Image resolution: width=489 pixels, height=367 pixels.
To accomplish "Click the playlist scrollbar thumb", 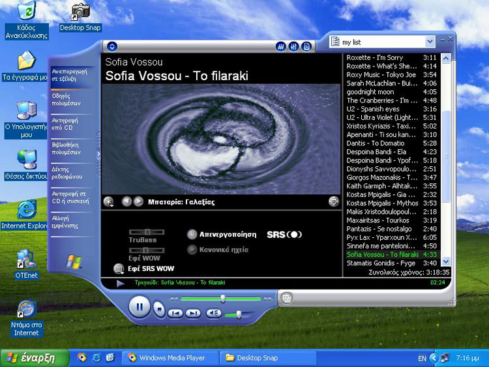I will point(446,156).
